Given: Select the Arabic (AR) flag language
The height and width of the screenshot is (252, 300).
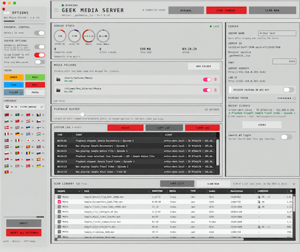Looking at the screenshot, I should (18, 115).
